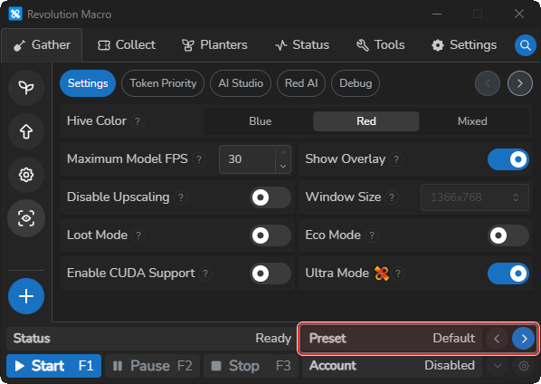Click the Maximum Model FPS help icon
Viewport: 541px width, 384px height.
[x=199, y=159]
